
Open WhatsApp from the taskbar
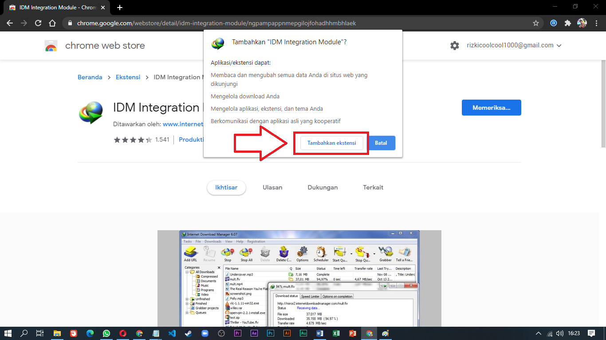click(x=106, y=333)
